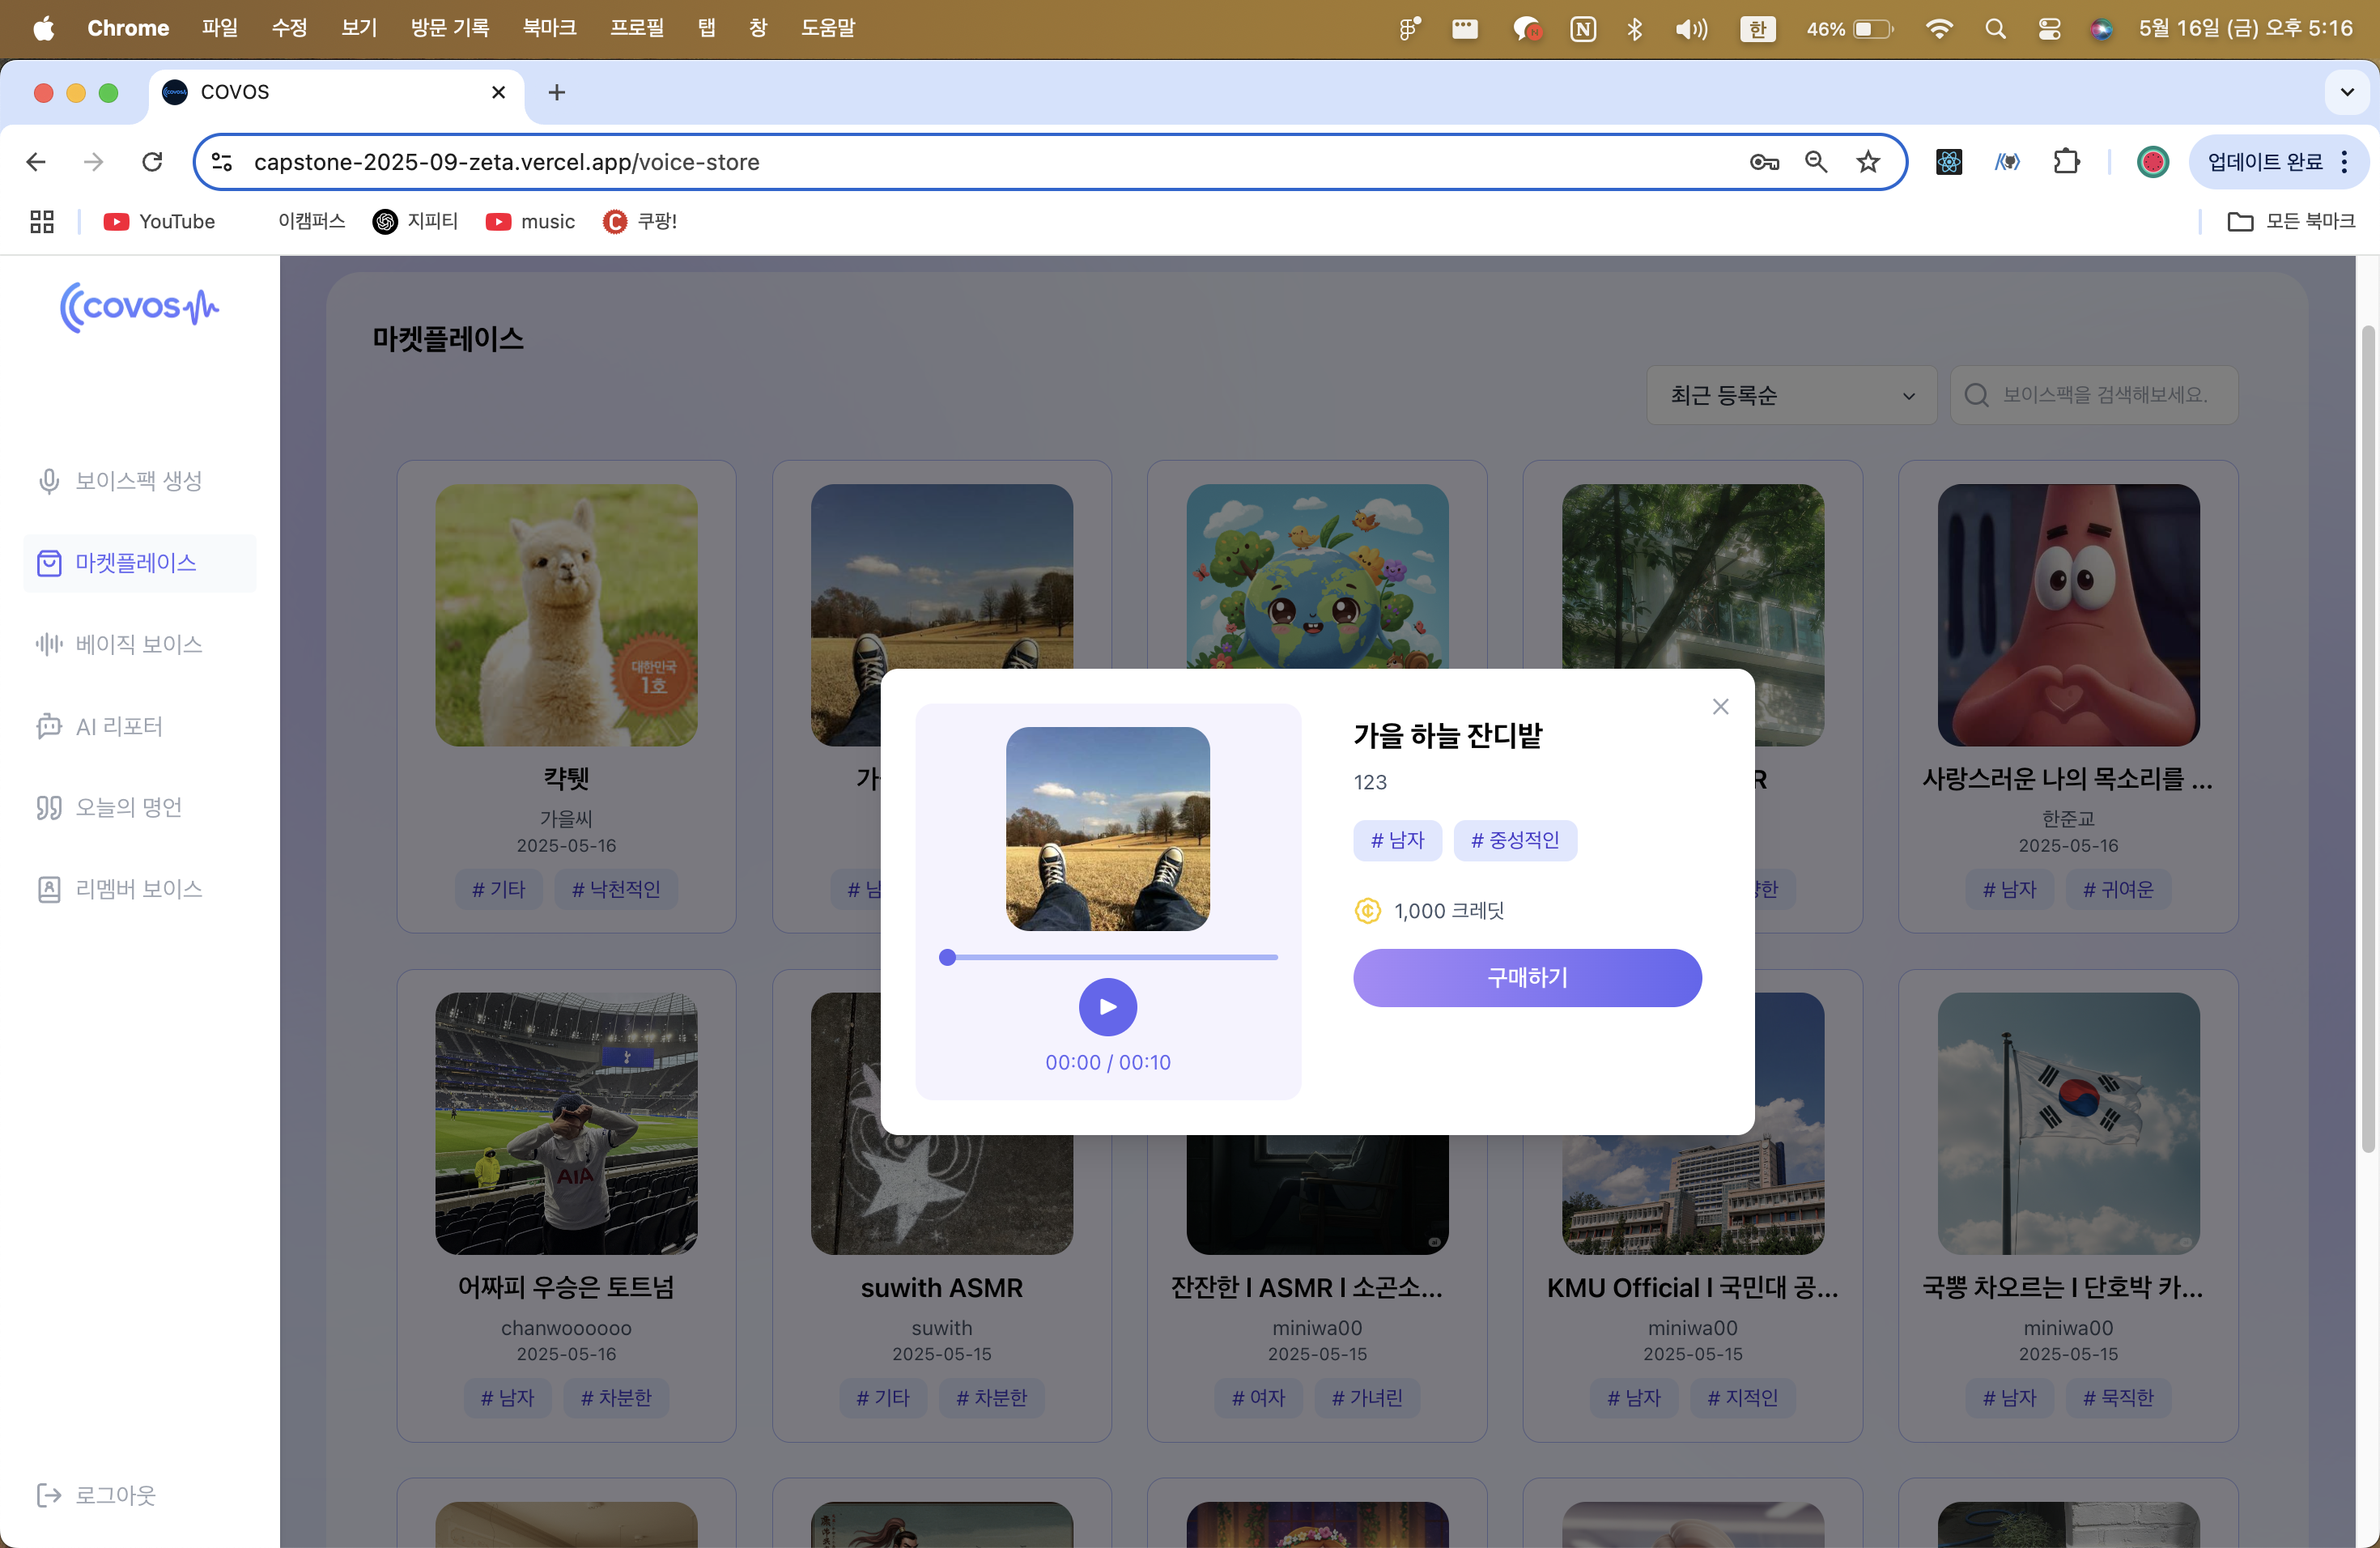Click the 구매하기 purchase button
The height and width of the screenshot is (1548, 2380).
pos(1527,977)
